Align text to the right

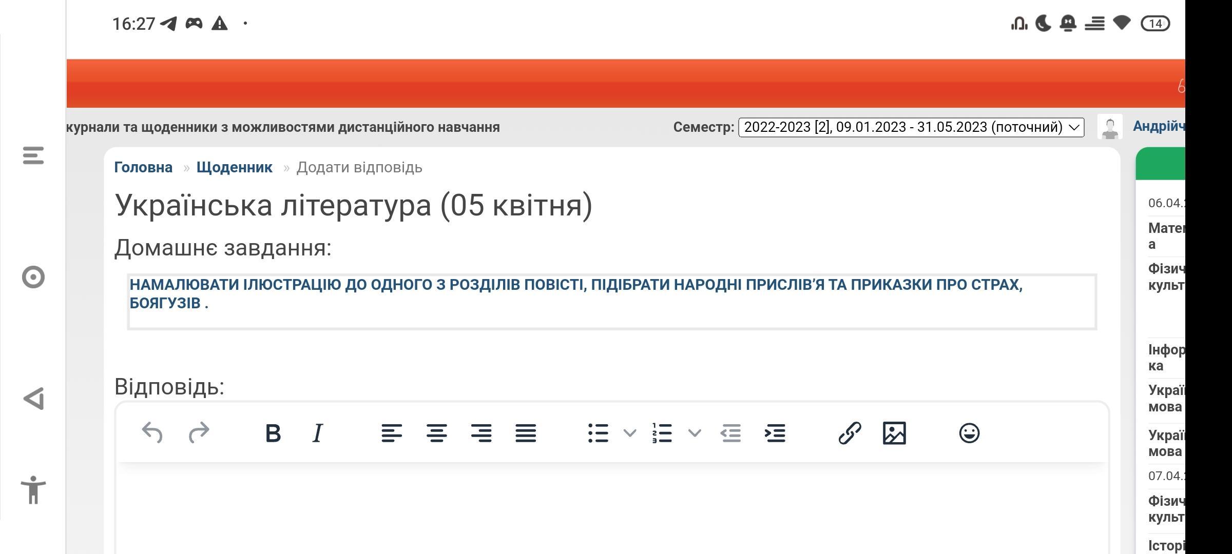tap(481, 433)
